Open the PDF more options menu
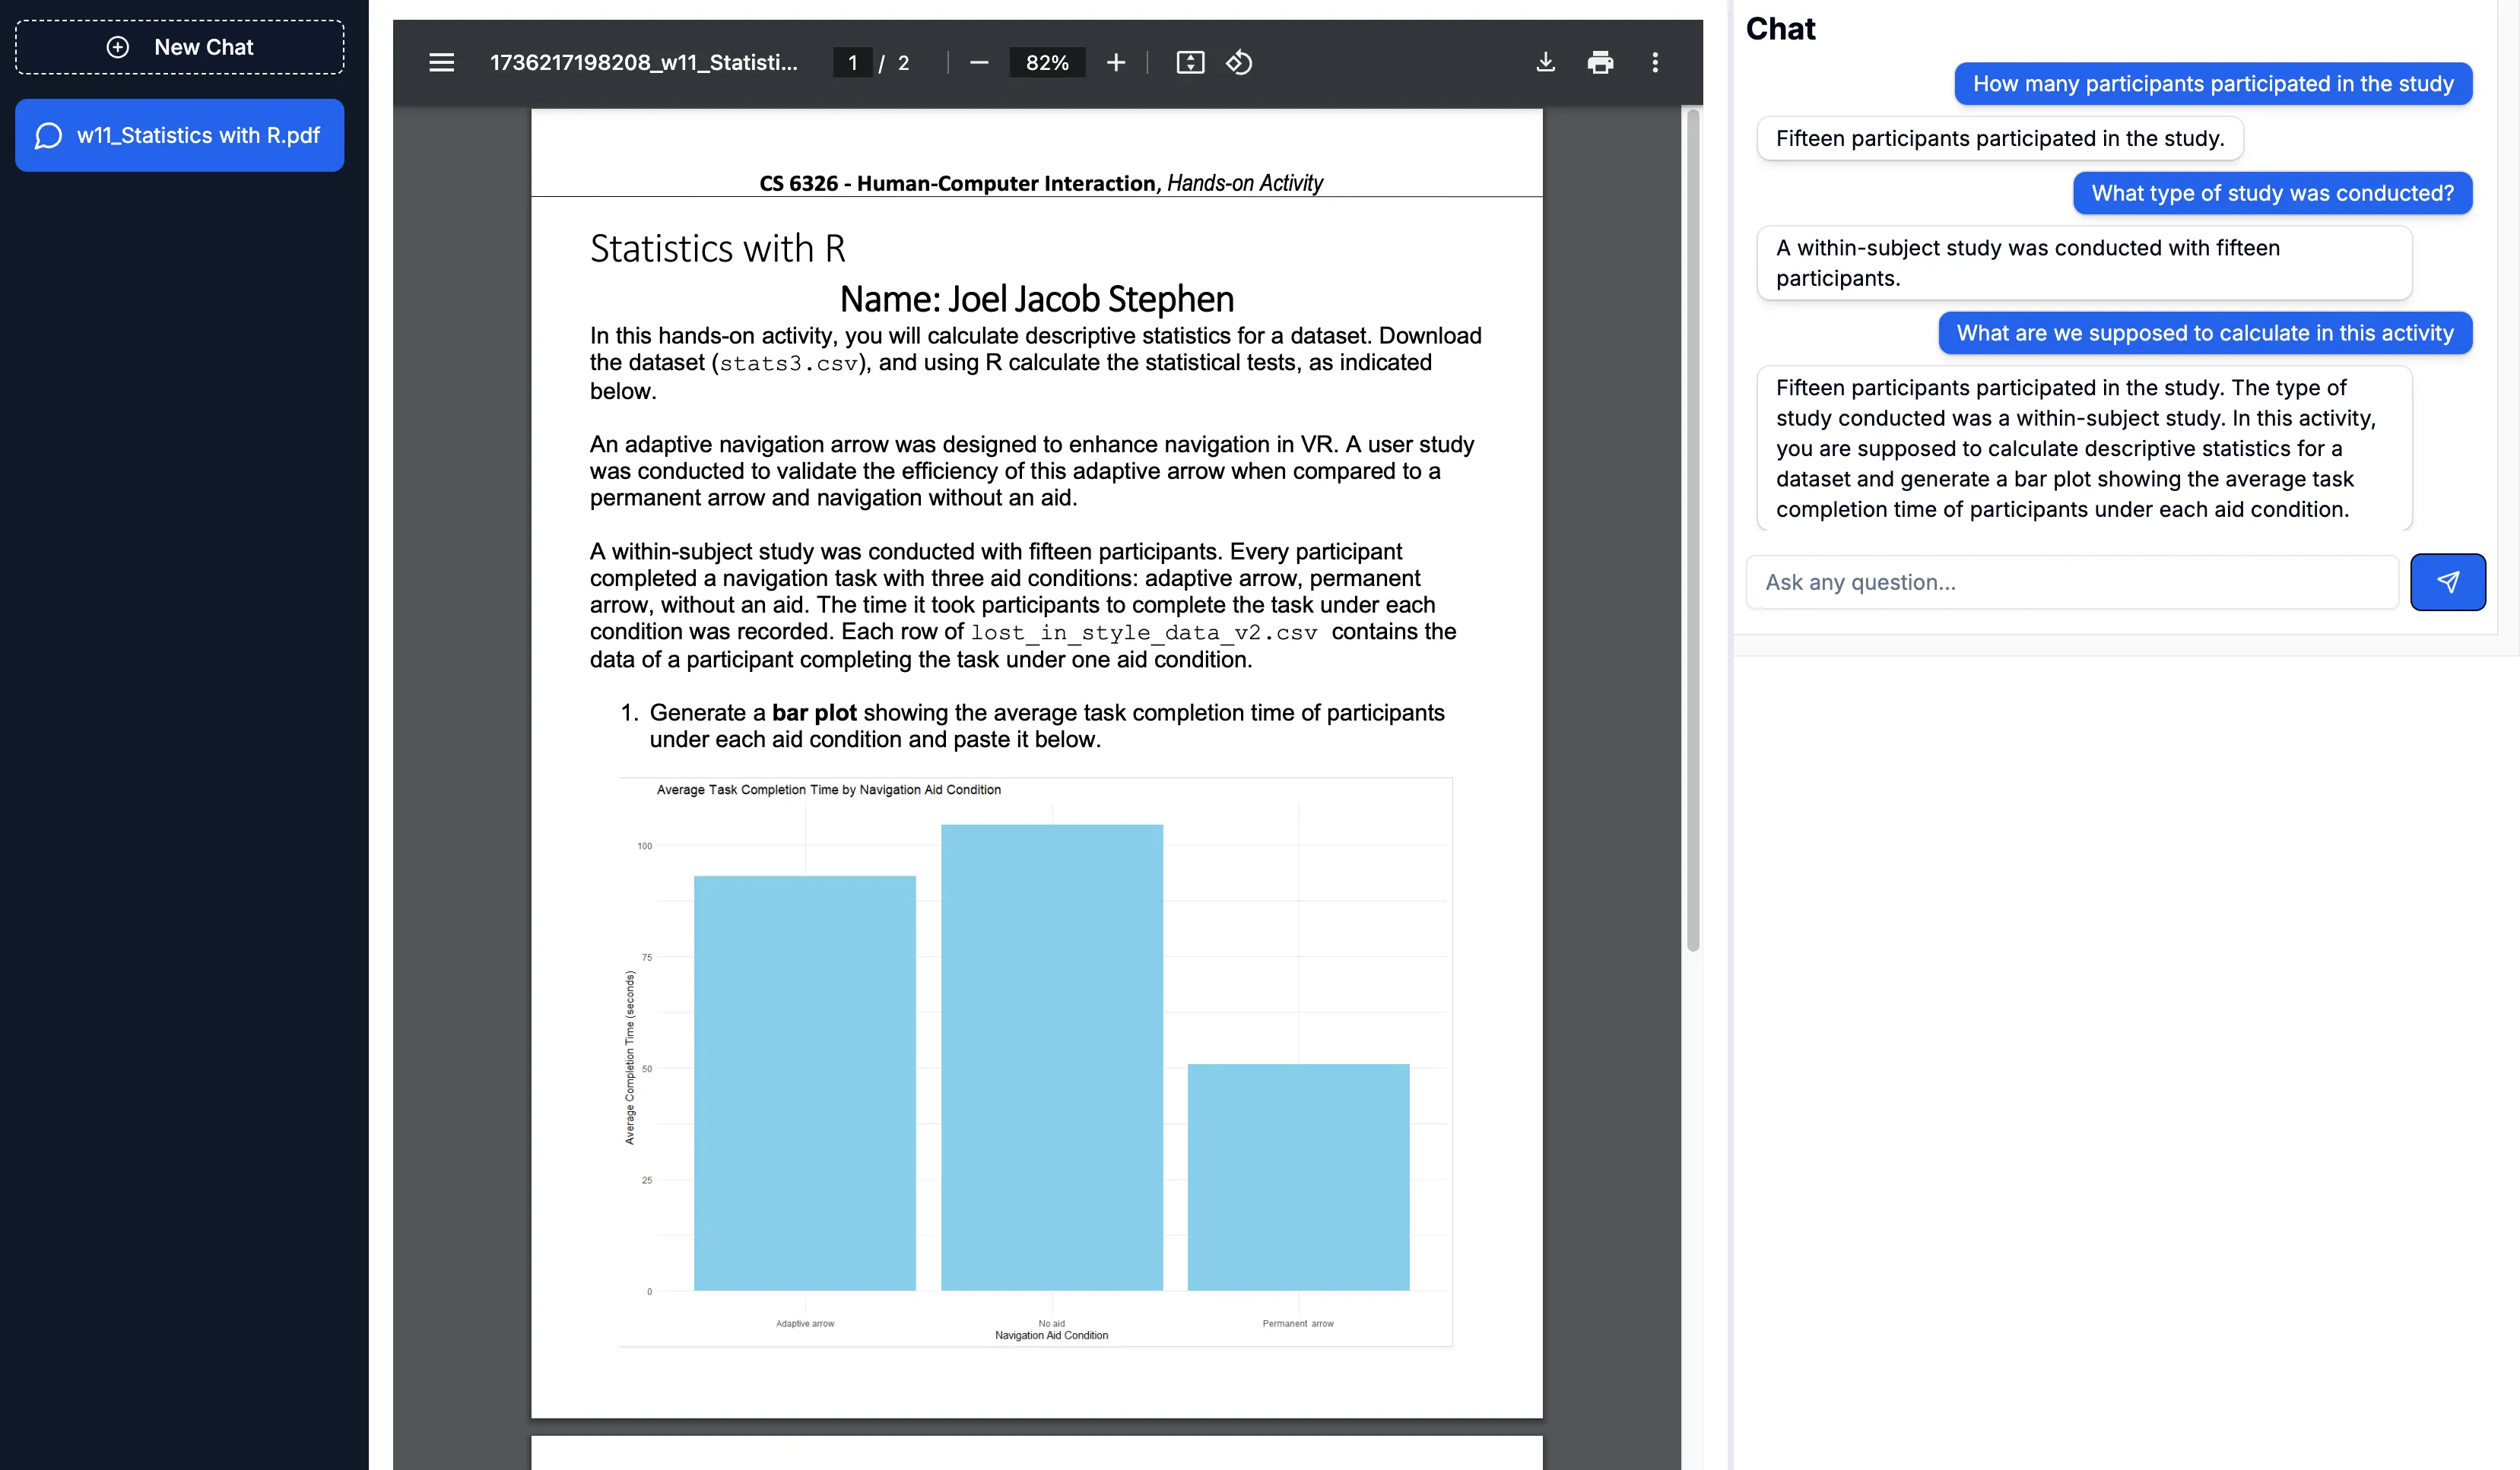Image resolution: width=2520 pixels, height=1470 pixels. [x=1655, y=63]
